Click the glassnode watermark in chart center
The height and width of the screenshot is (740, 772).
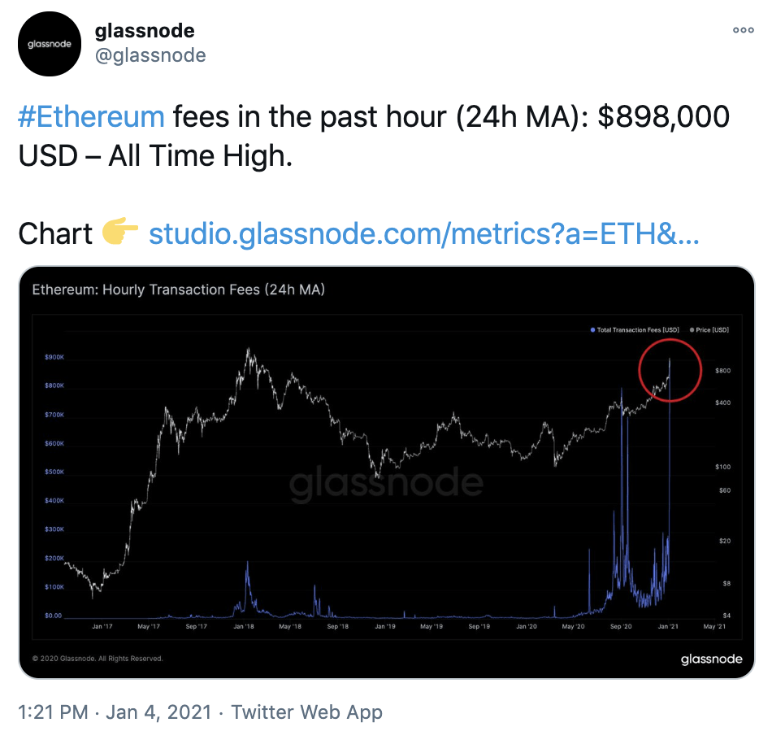[386, 483]
